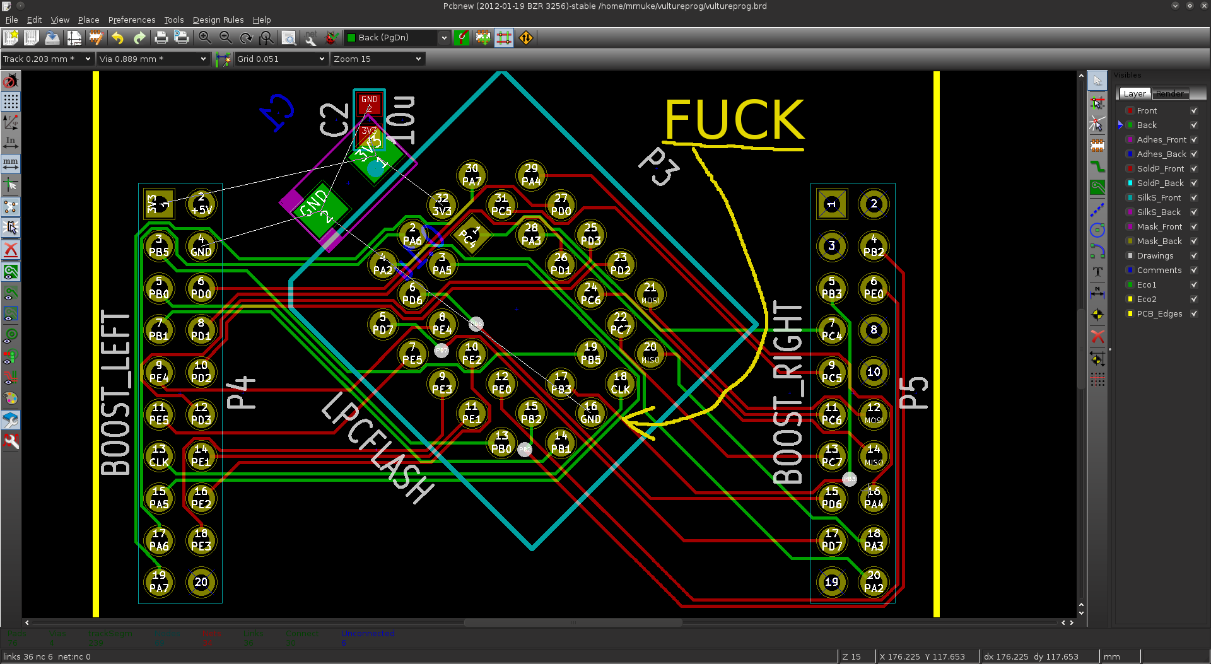
Task: Hide the PCB_Edges layer
Action: pyautogui.click(x=1194, y=313)
